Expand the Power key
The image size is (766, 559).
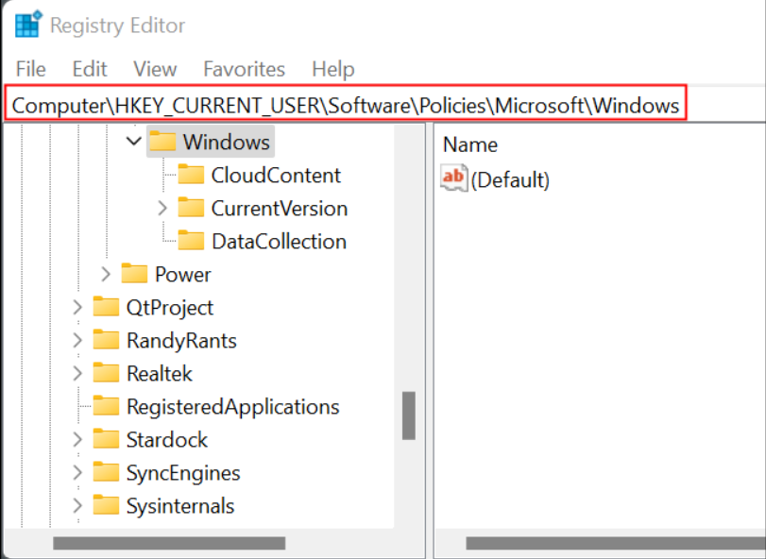tap(105, 274)
